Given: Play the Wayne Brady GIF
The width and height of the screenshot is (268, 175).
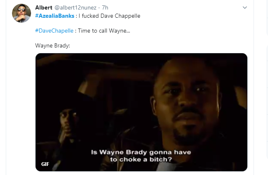Looking at the screenshot, I should click(x=141, y=112).
